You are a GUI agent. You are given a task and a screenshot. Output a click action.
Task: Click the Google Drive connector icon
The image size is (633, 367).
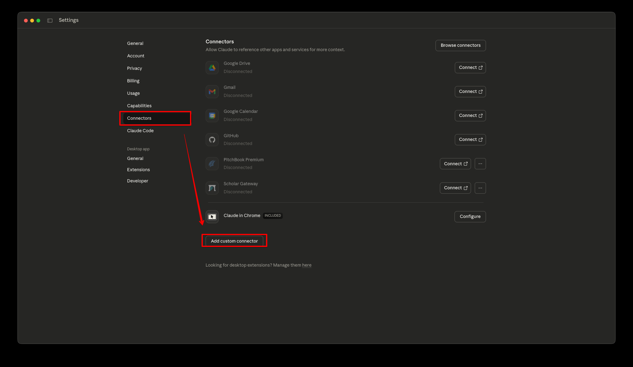click(x=212, y=68)
